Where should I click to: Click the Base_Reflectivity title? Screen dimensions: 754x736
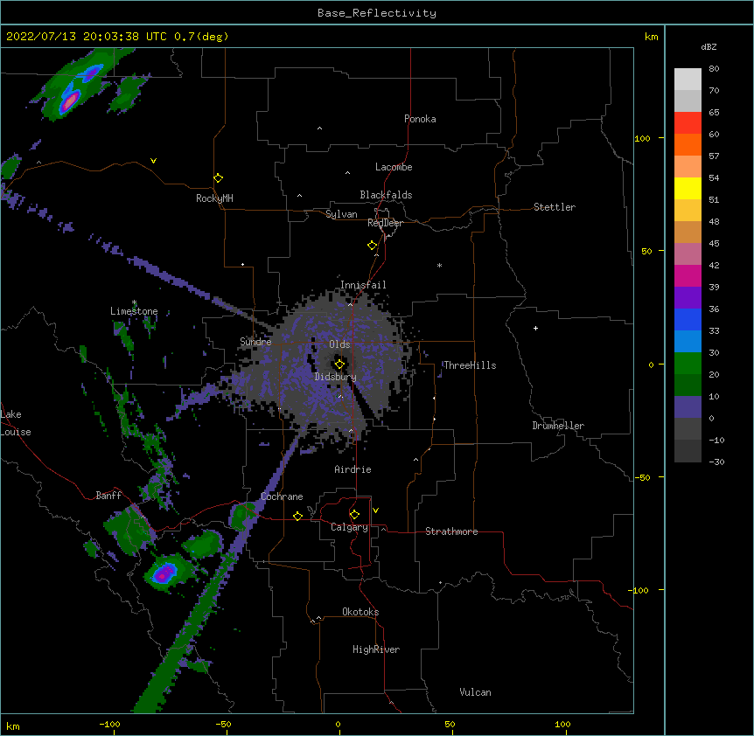pyautogui.click(x=377, y=13)
